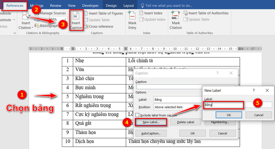This screenshot has height=149, width=275.
Task: Open the citation Style dropdown showing APA
Action: point(65,19)
